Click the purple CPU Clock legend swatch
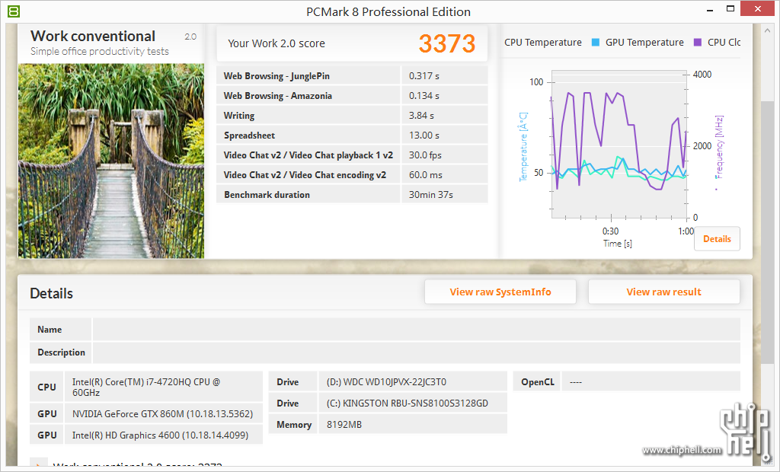This screenshot has width=780, height=472. click(x=698, y=43)
